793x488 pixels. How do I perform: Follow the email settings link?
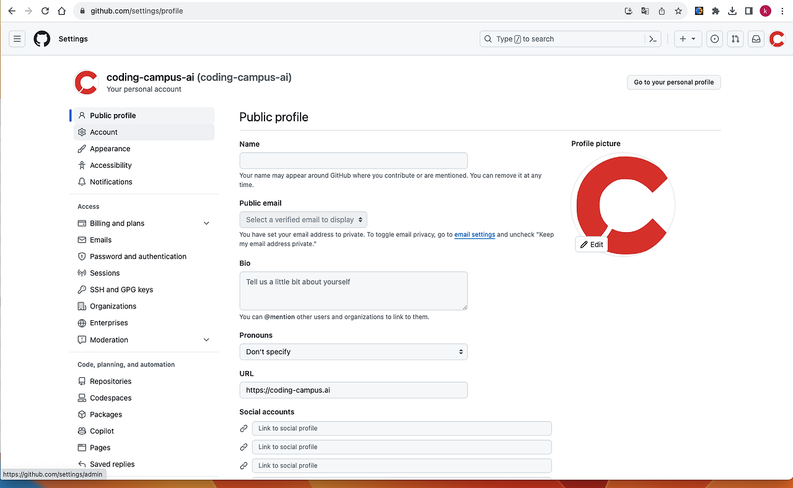(475, 235)
